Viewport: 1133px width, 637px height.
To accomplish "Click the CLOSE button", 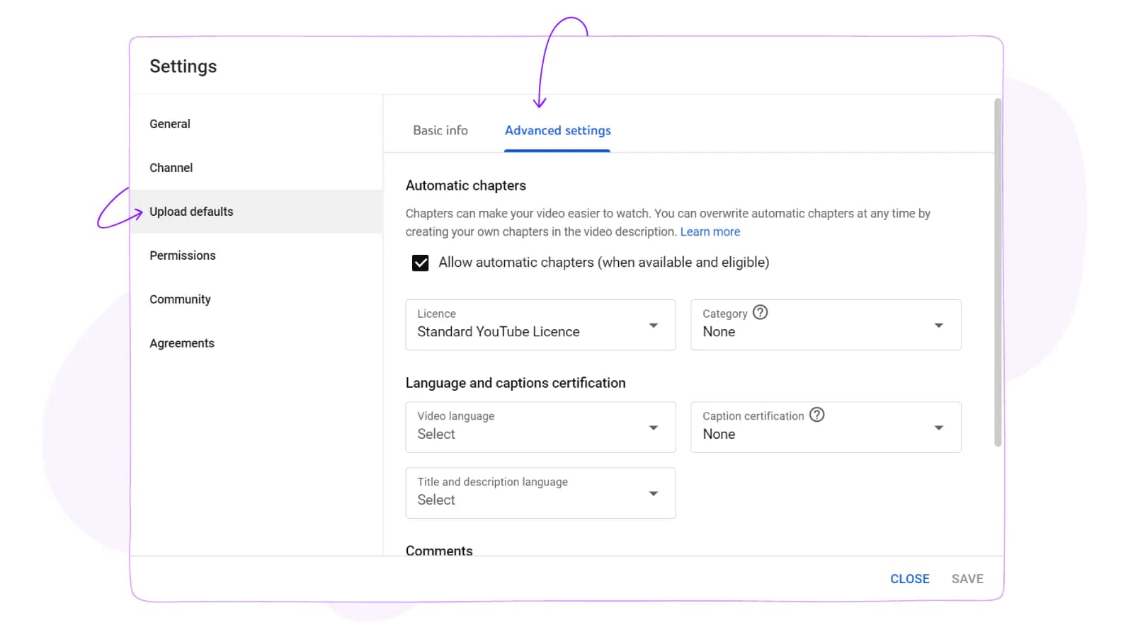I will [909, 579].
